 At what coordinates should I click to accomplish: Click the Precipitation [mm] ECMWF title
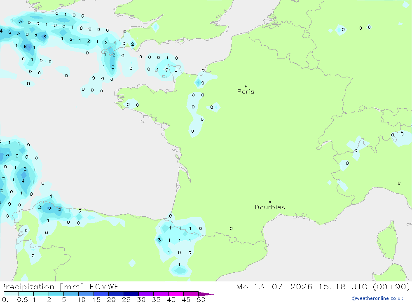[60, 286]
